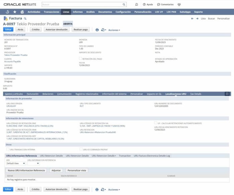Open the Actividades menu
234x195 pixels.
point(34,12)
